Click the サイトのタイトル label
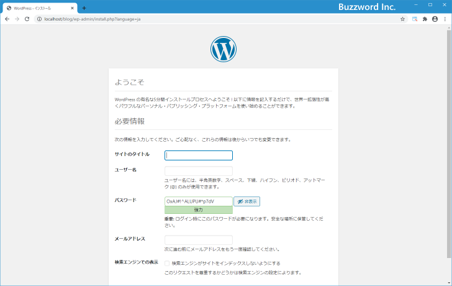Image resolution: width=452 pixels, height=286 pixels. click(x=132, y=154)
